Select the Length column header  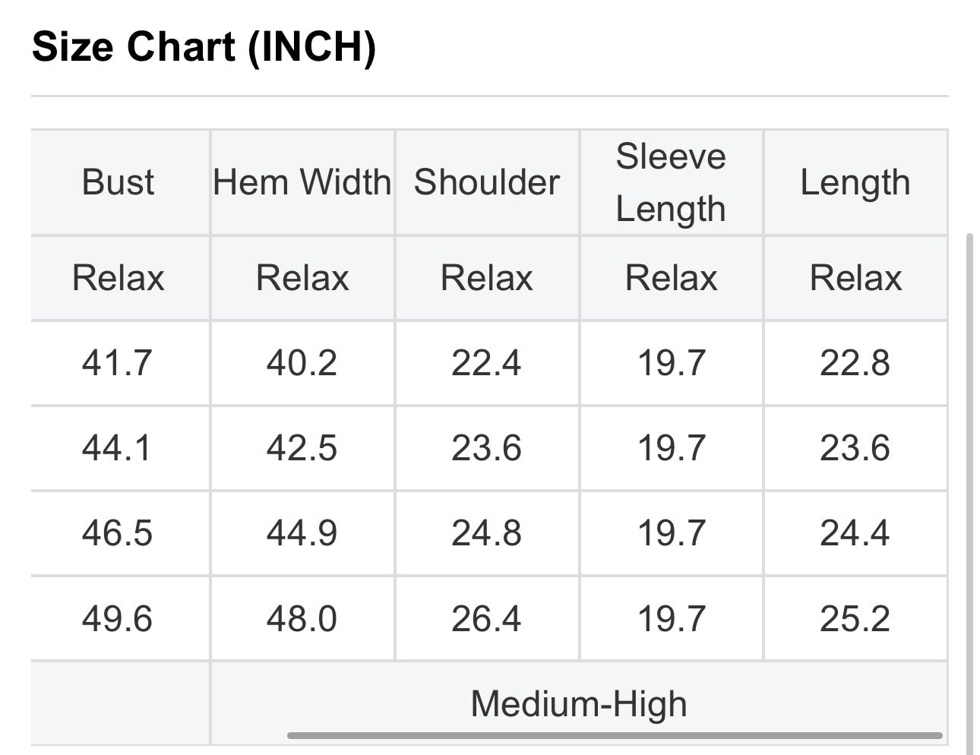pyautogui.click(x=855, y=182)
